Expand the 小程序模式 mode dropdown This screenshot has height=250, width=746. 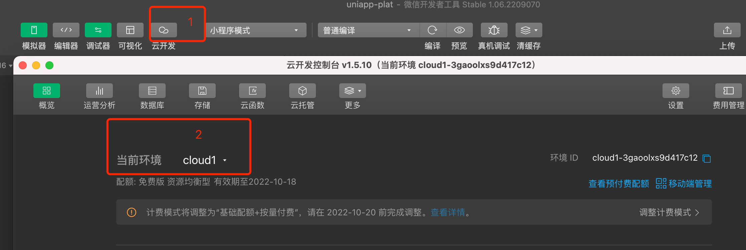tap(256, 30)
